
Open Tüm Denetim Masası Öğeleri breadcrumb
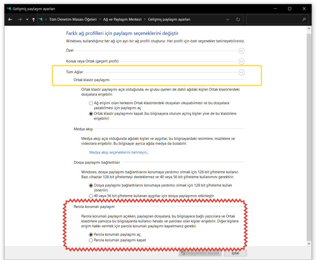coord(73,19)
